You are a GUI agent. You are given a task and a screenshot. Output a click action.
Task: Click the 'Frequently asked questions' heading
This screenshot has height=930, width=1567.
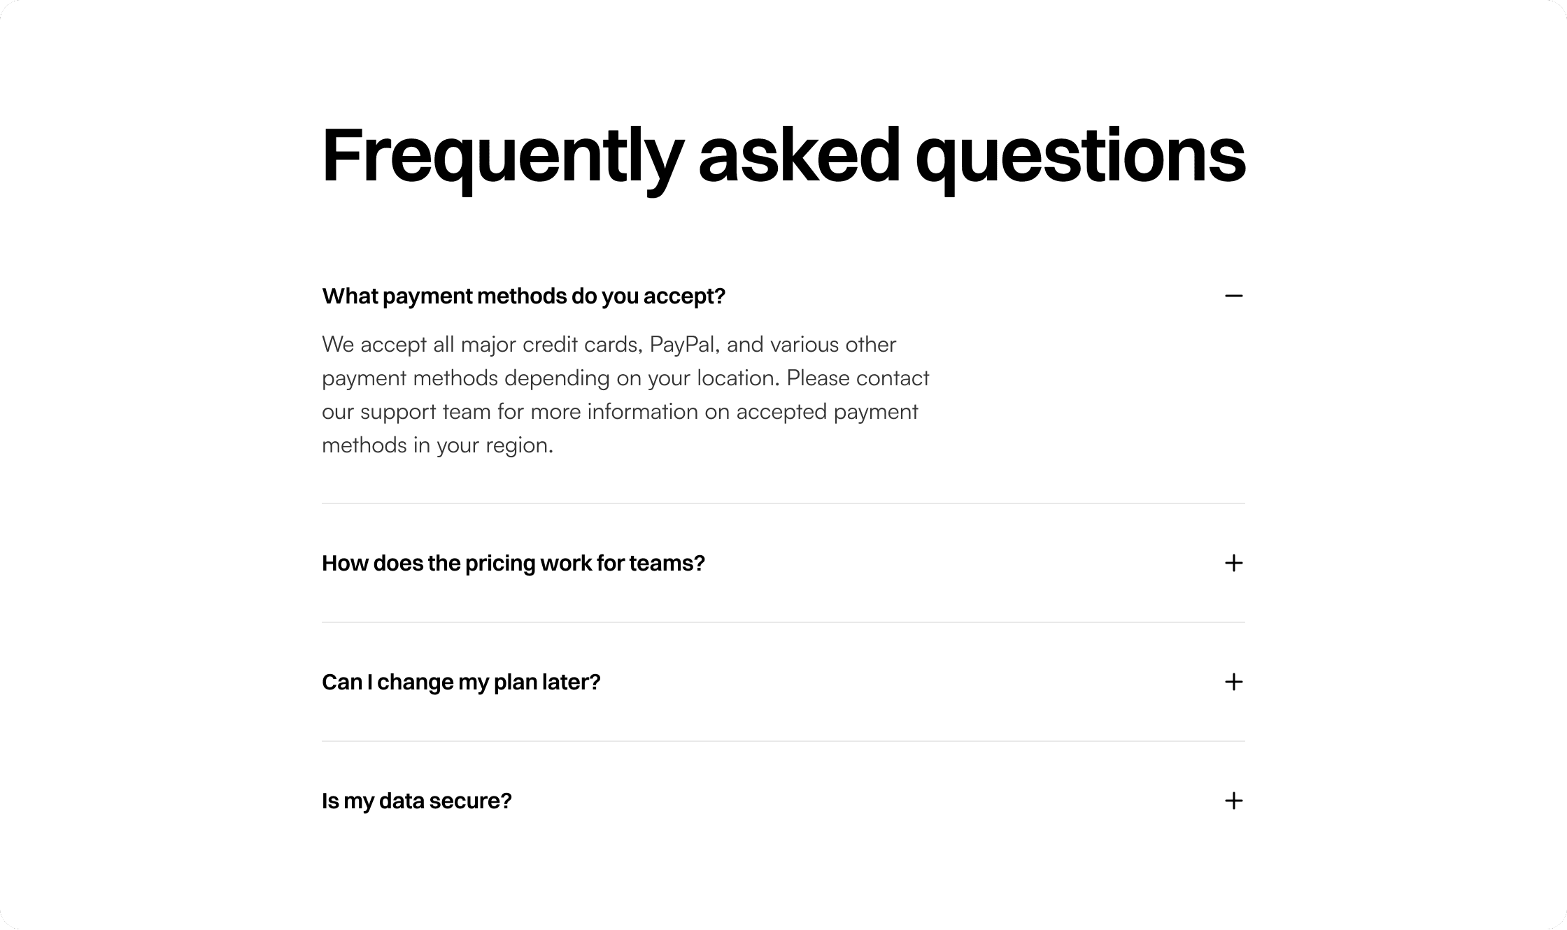coord(783,157)
